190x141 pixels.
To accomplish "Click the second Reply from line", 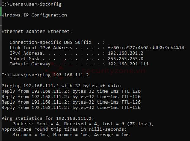I will 71,97.
